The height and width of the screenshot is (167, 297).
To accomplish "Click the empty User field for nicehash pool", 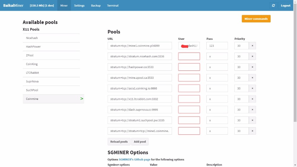I will coord(189,56).
